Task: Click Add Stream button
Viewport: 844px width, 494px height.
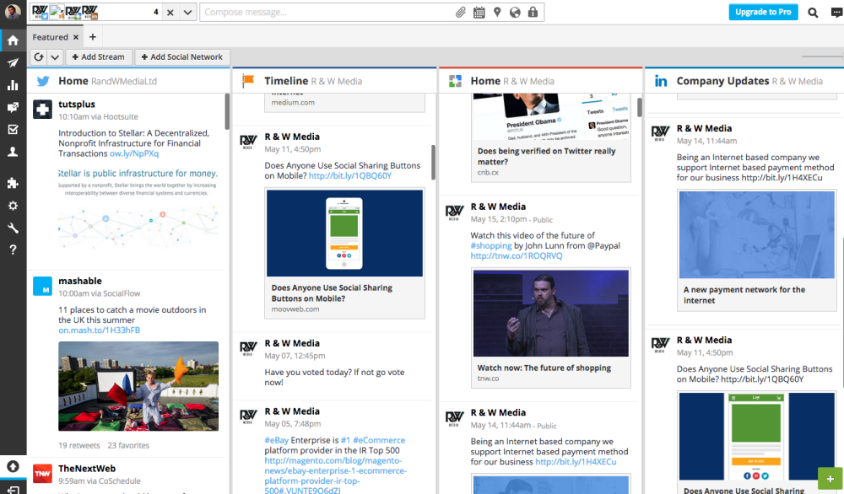Action: pos(99,57)
